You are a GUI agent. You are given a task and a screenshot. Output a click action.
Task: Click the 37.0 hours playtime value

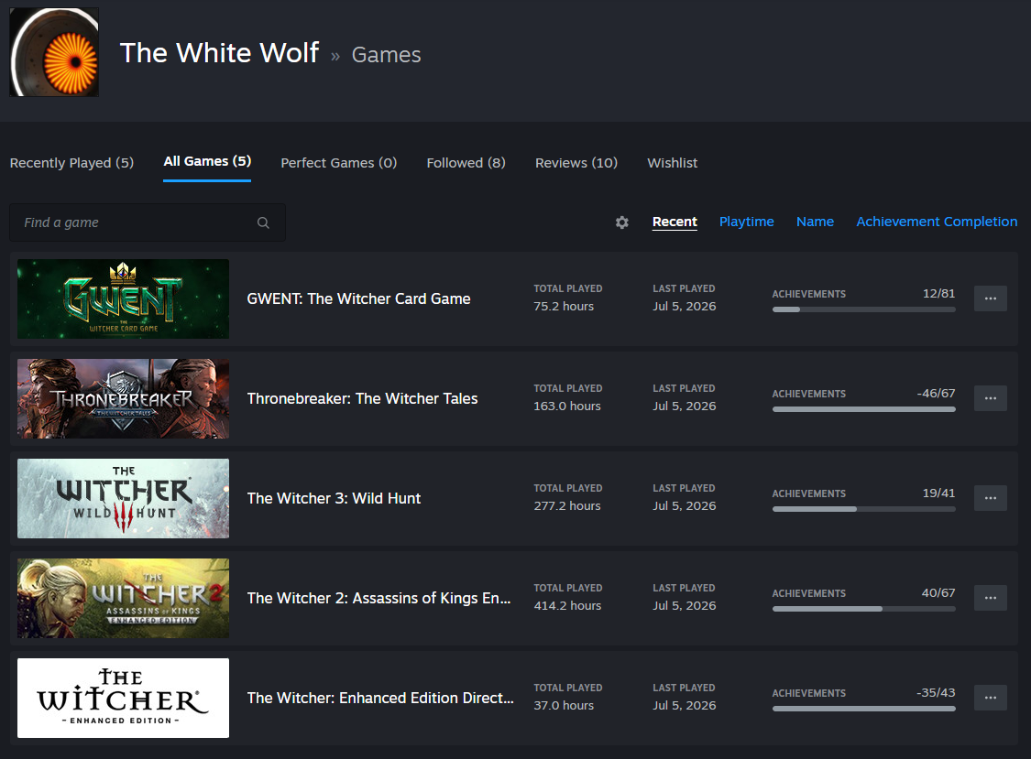[x=564, y=706]
